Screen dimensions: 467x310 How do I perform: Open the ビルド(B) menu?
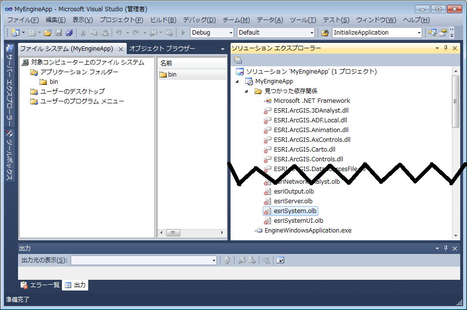coord(163,20)
